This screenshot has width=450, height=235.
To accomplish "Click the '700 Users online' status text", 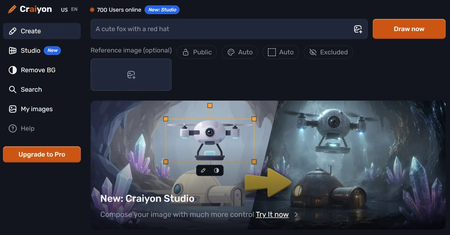I will (x=119, y=10).
